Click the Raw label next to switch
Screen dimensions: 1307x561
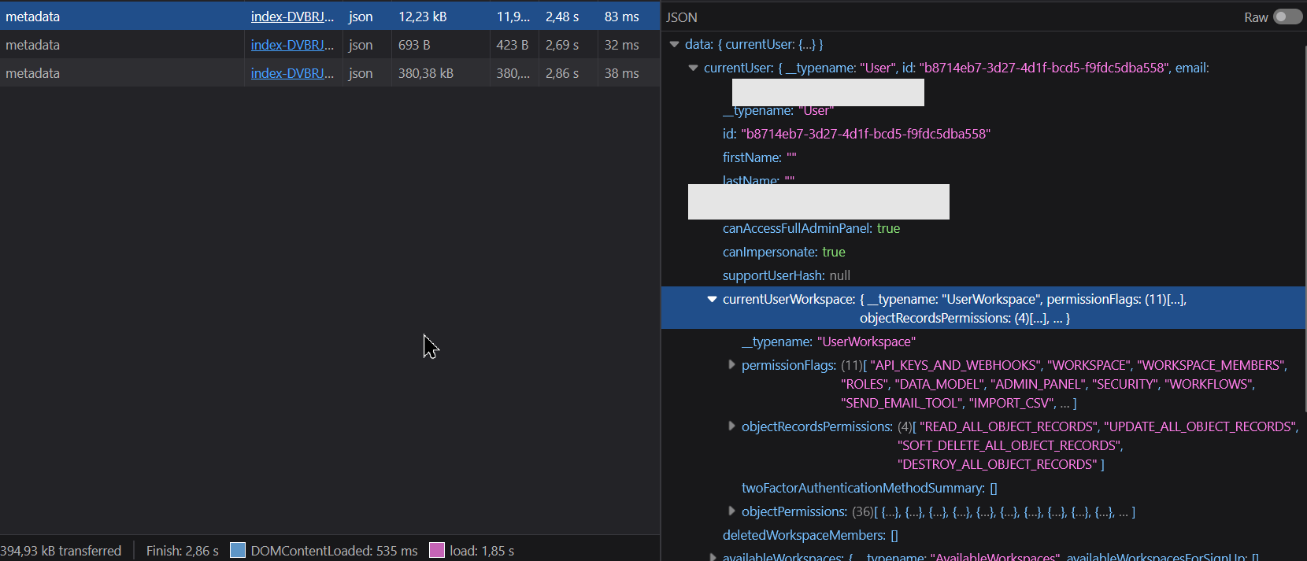click(x=1256, y=17)
